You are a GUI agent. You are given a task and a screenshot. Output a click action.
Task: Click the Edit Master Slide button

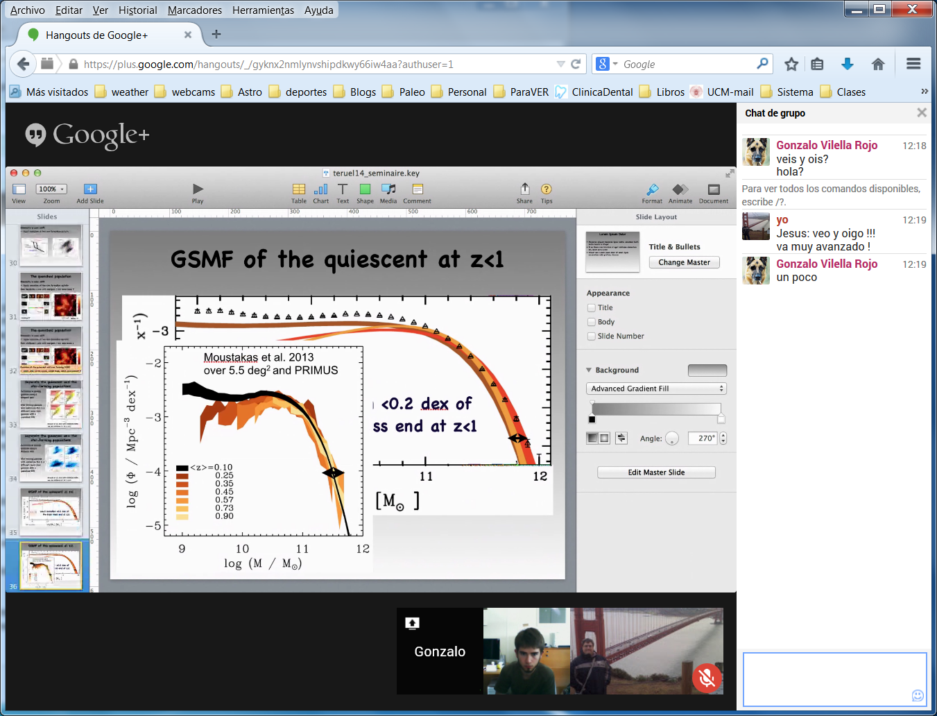(656, 472)
